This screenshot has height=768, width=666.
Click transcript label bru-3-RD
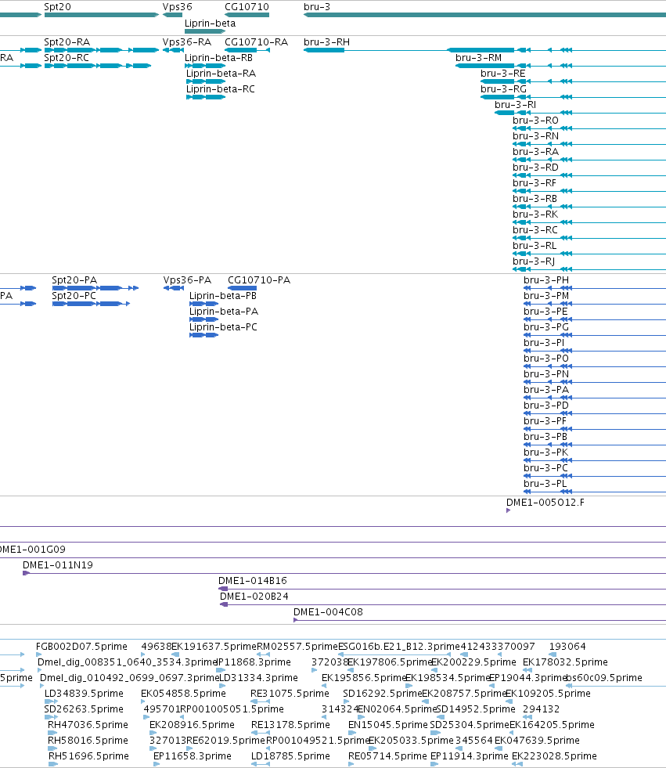[536, 168]
